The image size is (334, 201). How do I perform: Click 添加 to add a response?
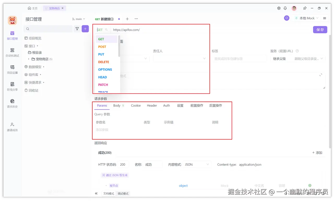point(317,153)
